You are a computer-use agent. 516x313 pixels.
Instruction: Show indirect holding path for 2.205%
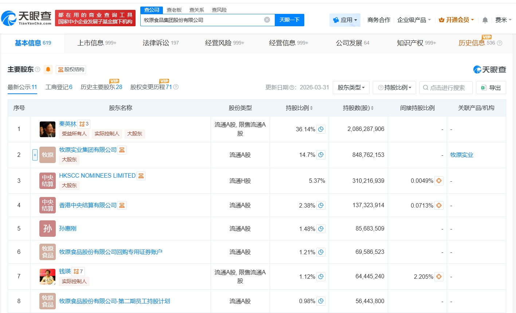point(439,277)
